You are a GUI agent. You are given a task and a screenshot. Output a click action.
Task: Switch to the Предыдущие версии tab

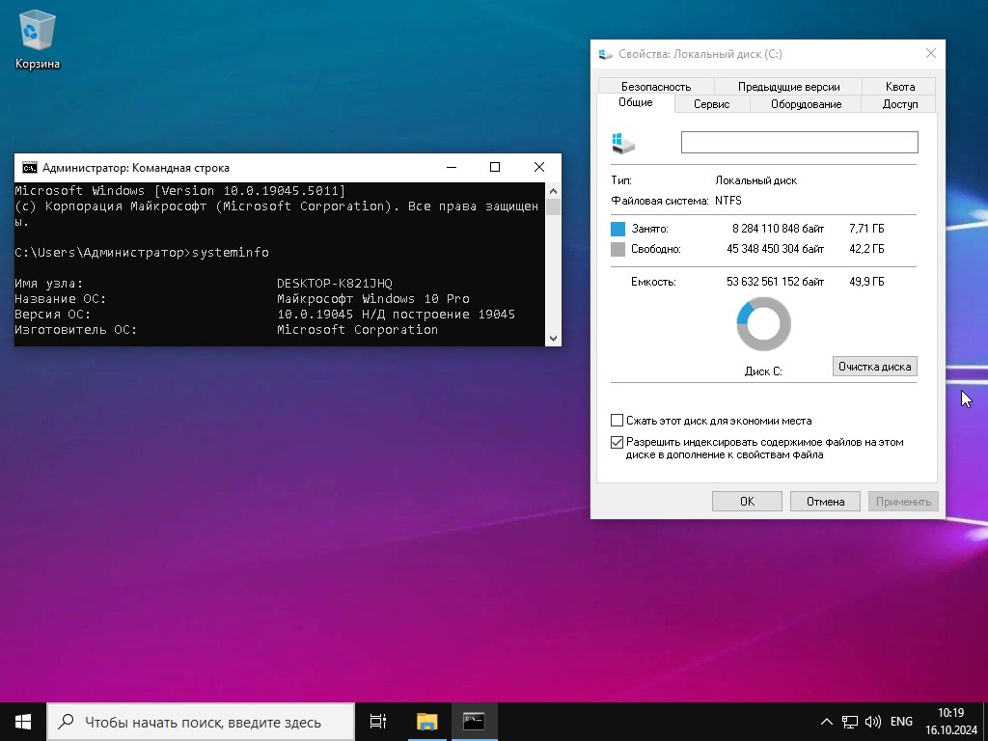point(788,86)
